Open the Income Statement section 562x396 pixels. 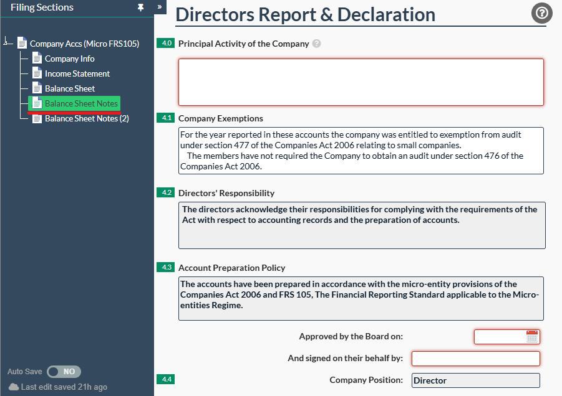pos(77,73)
